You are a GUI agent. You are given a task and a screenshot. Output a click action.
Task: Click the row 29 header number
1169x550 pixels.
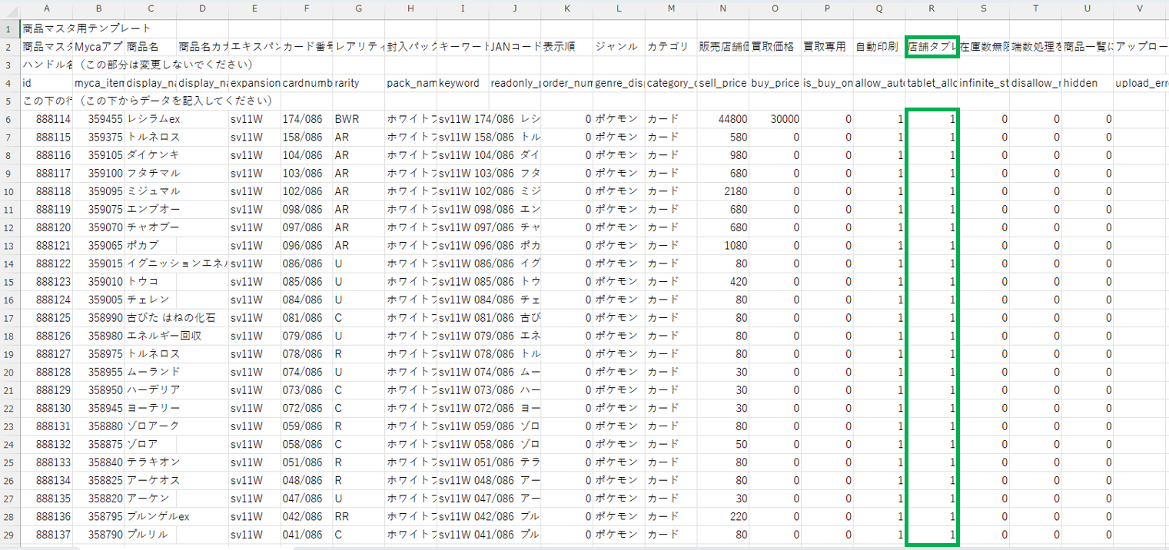tap(10, 534)
